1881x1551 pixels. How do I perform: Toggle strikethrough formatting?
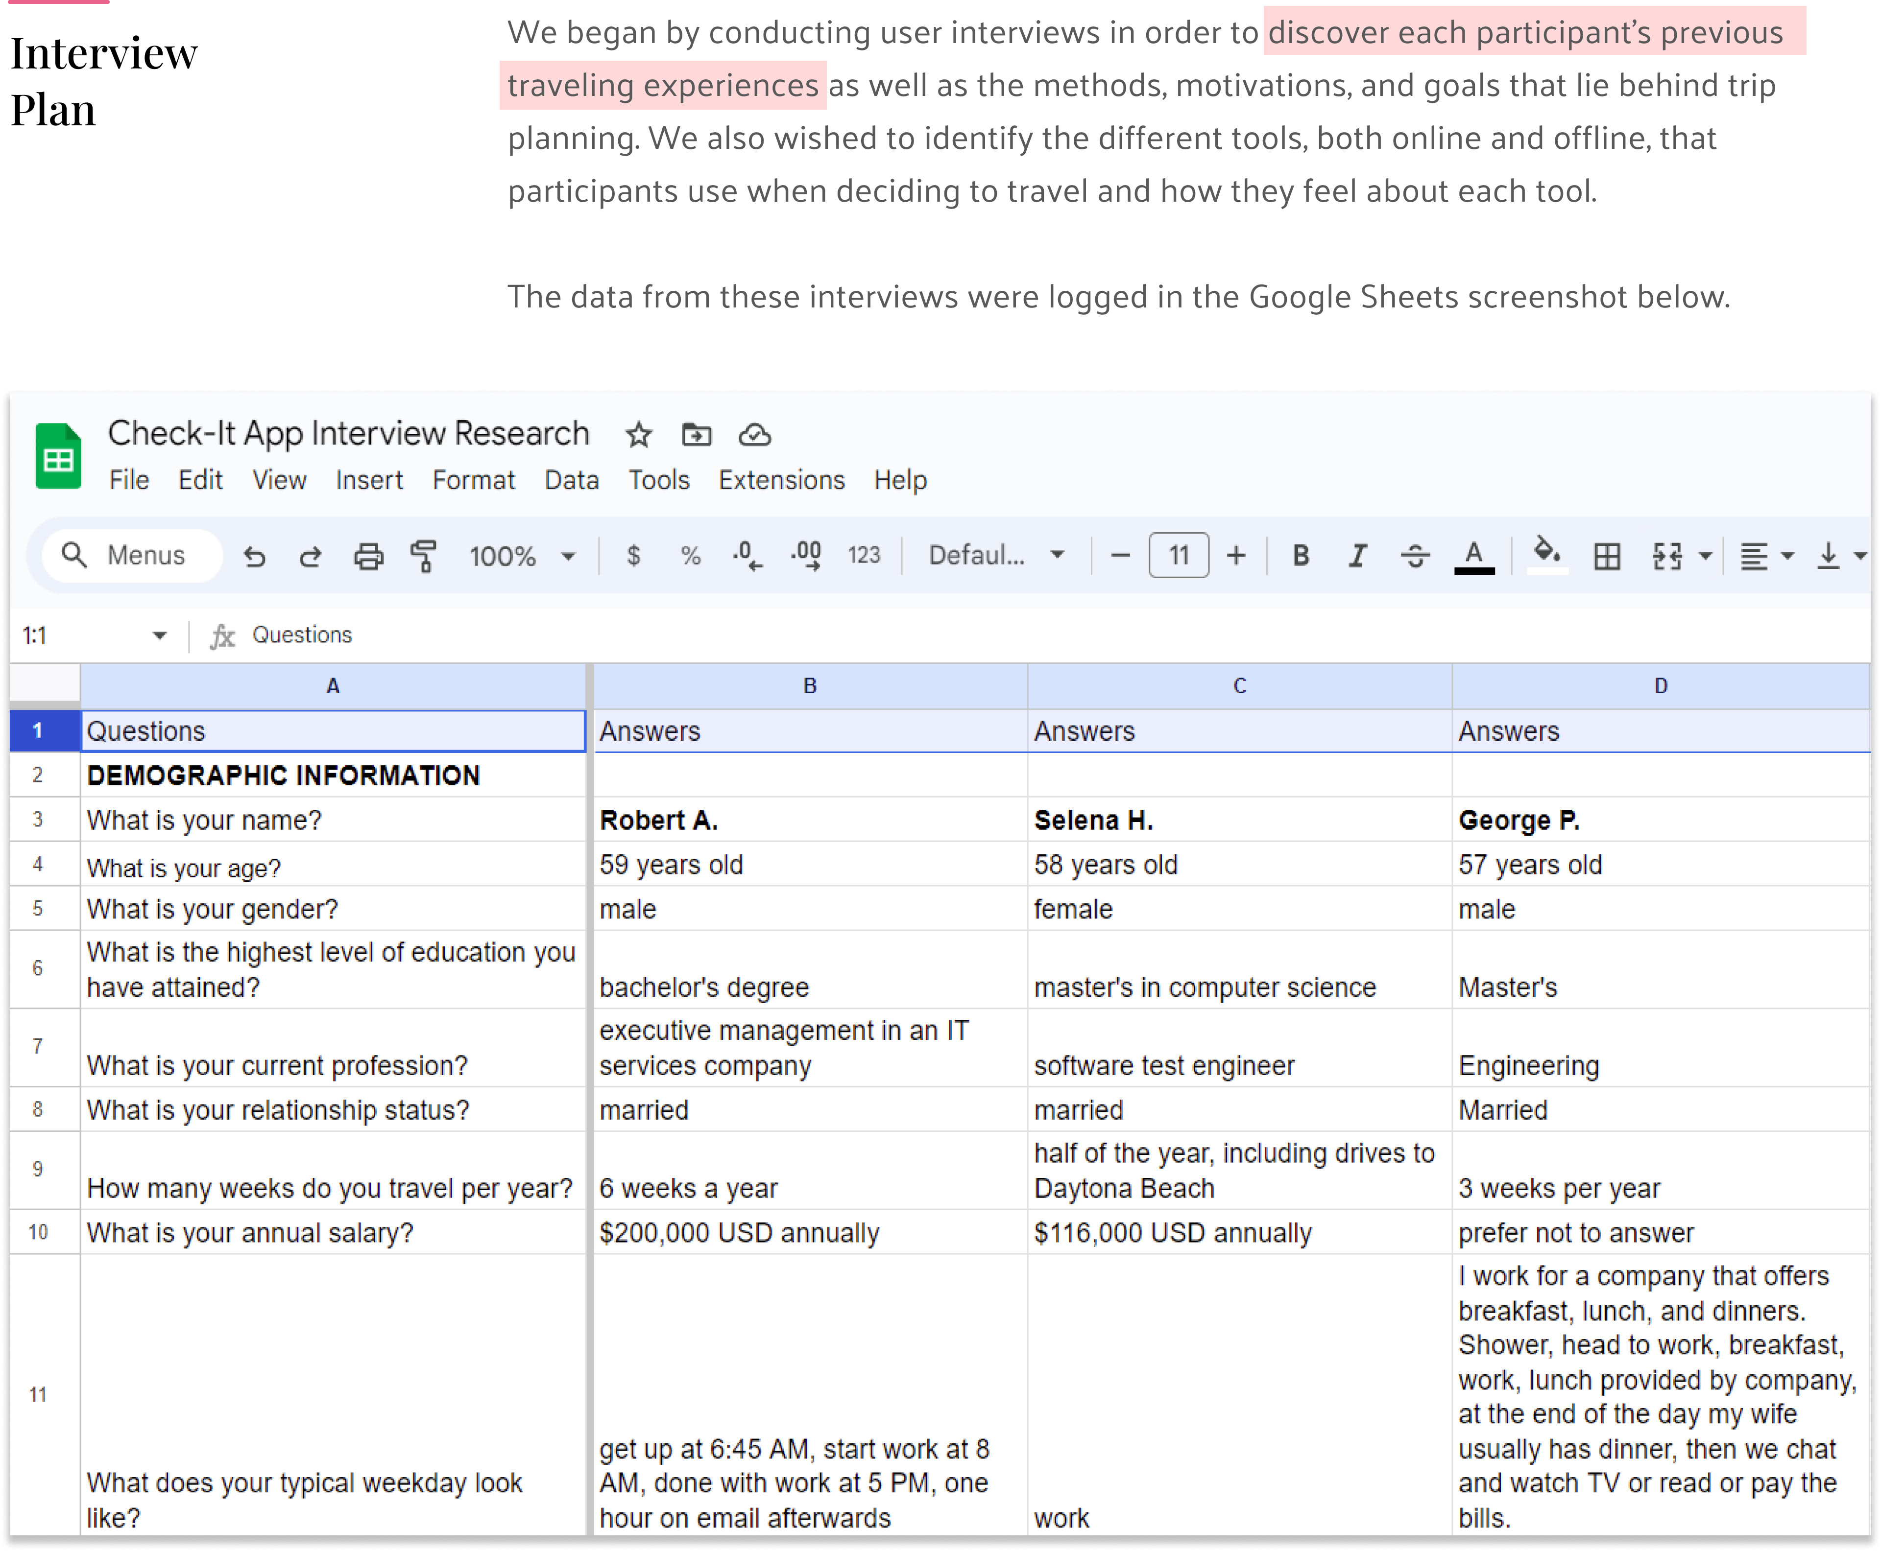(1414, 557)
